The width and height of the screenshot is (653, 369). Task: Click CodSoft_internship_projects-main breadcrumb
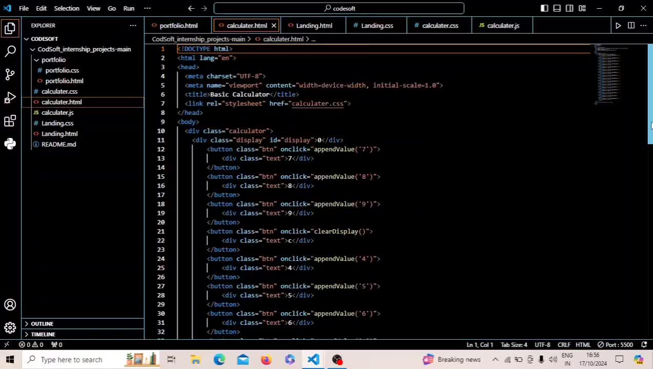198,39
